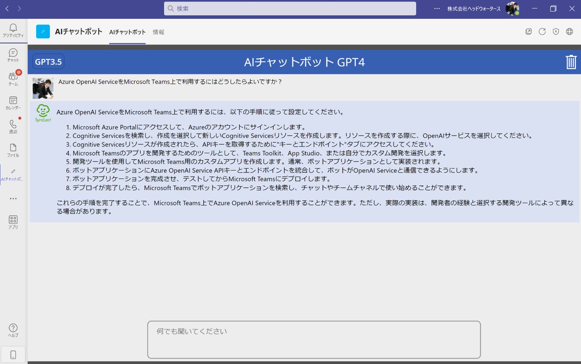Open the profile avatar menu
581x364 pixels.
tap(512, 8)
